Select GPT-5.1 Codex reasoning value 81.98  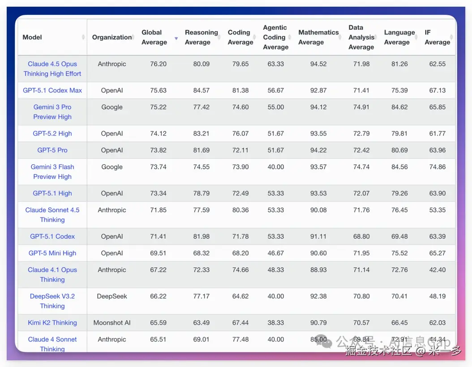(x=202, y=236)
